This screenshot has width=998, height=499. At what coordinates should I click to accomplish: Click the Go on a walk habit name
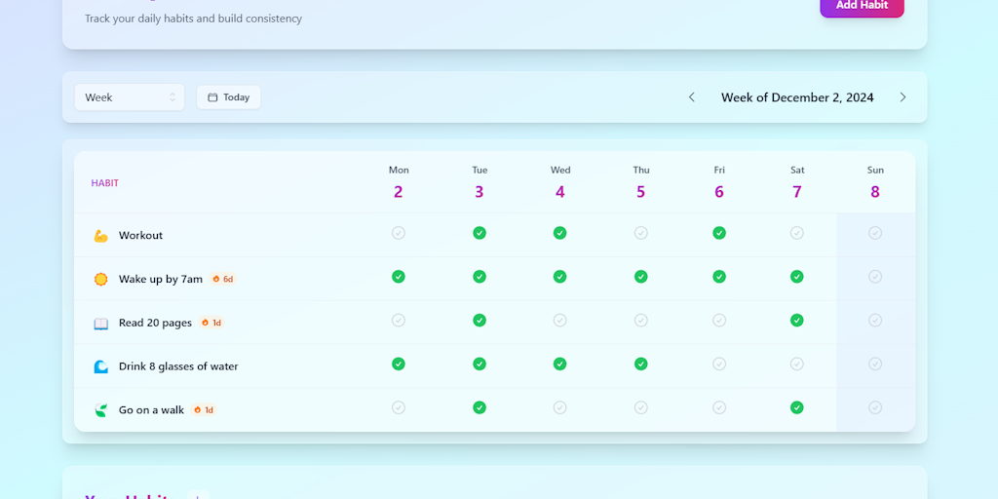pyautogui.click(x=151, y=410)
